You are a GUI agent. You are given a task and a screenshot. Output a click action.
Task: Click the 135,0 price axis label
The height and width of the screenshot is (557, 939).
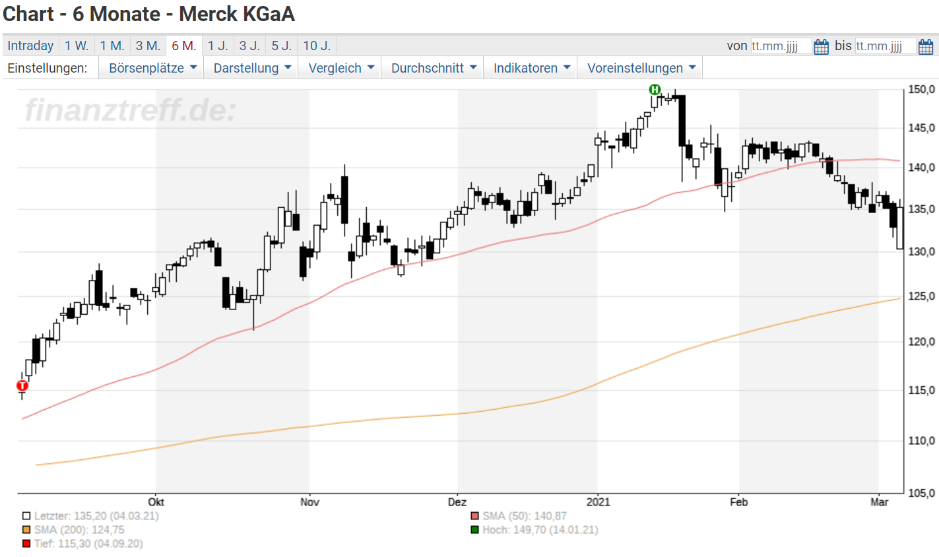(922, 209)
